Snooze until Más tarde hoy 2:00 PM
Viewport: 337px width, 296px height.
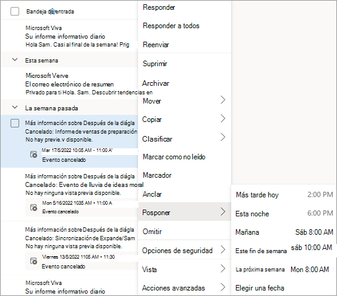(x=284, y=195)
